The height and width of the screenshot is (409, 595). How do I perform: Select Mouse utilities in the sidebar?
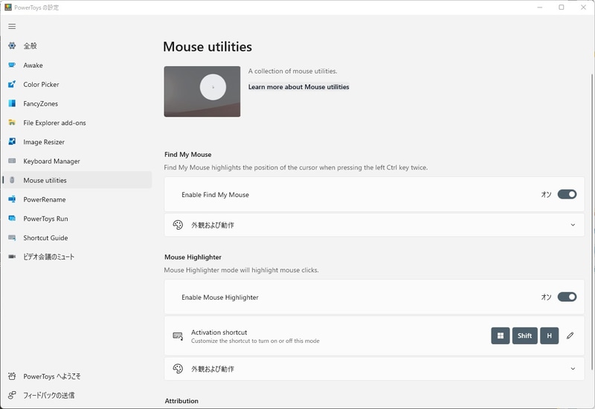[x=77, y=180]
